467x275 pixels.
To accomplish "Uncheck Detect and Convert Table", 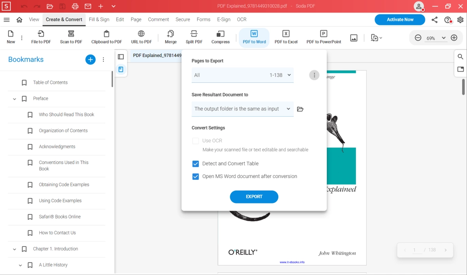I will pos(196,164).
